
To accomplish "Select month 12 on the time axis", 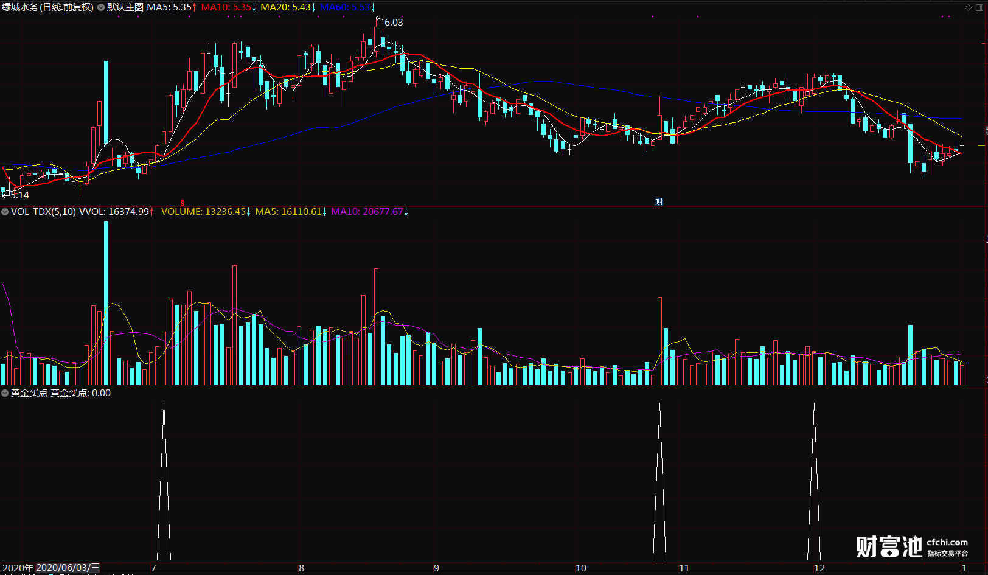I will point(819,568).
